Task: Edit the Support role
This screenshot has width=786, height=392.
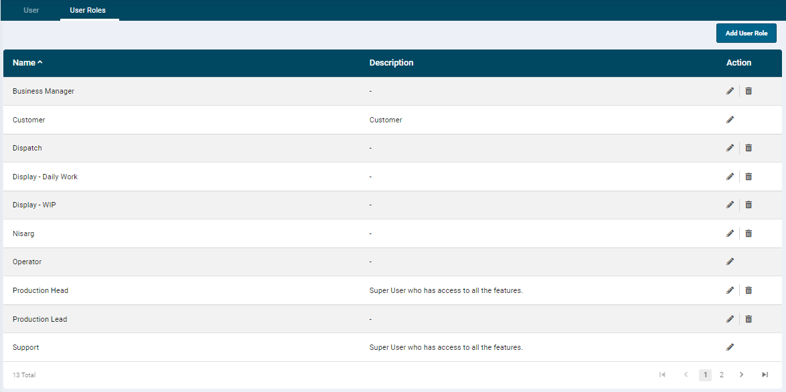Action: coord(730,347)
